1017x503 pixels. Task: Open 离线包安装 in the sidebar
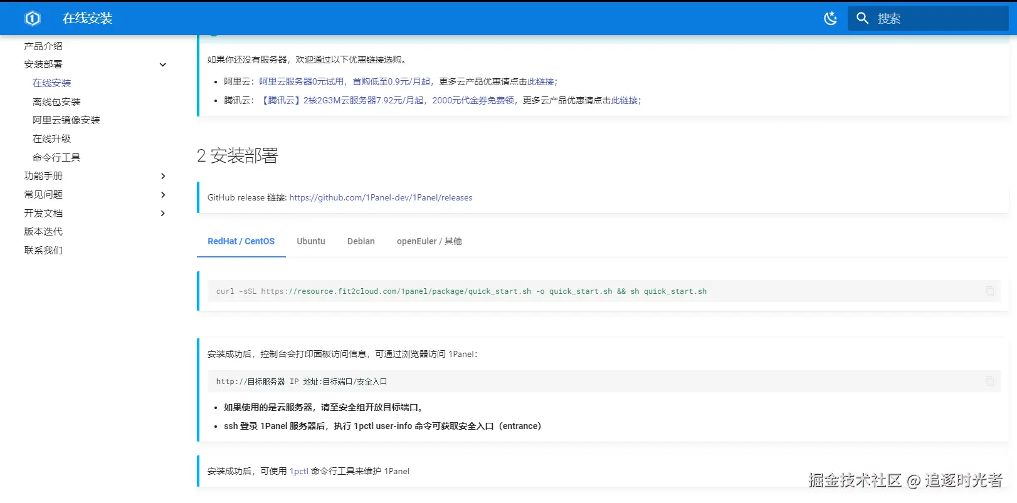(56, 101)
